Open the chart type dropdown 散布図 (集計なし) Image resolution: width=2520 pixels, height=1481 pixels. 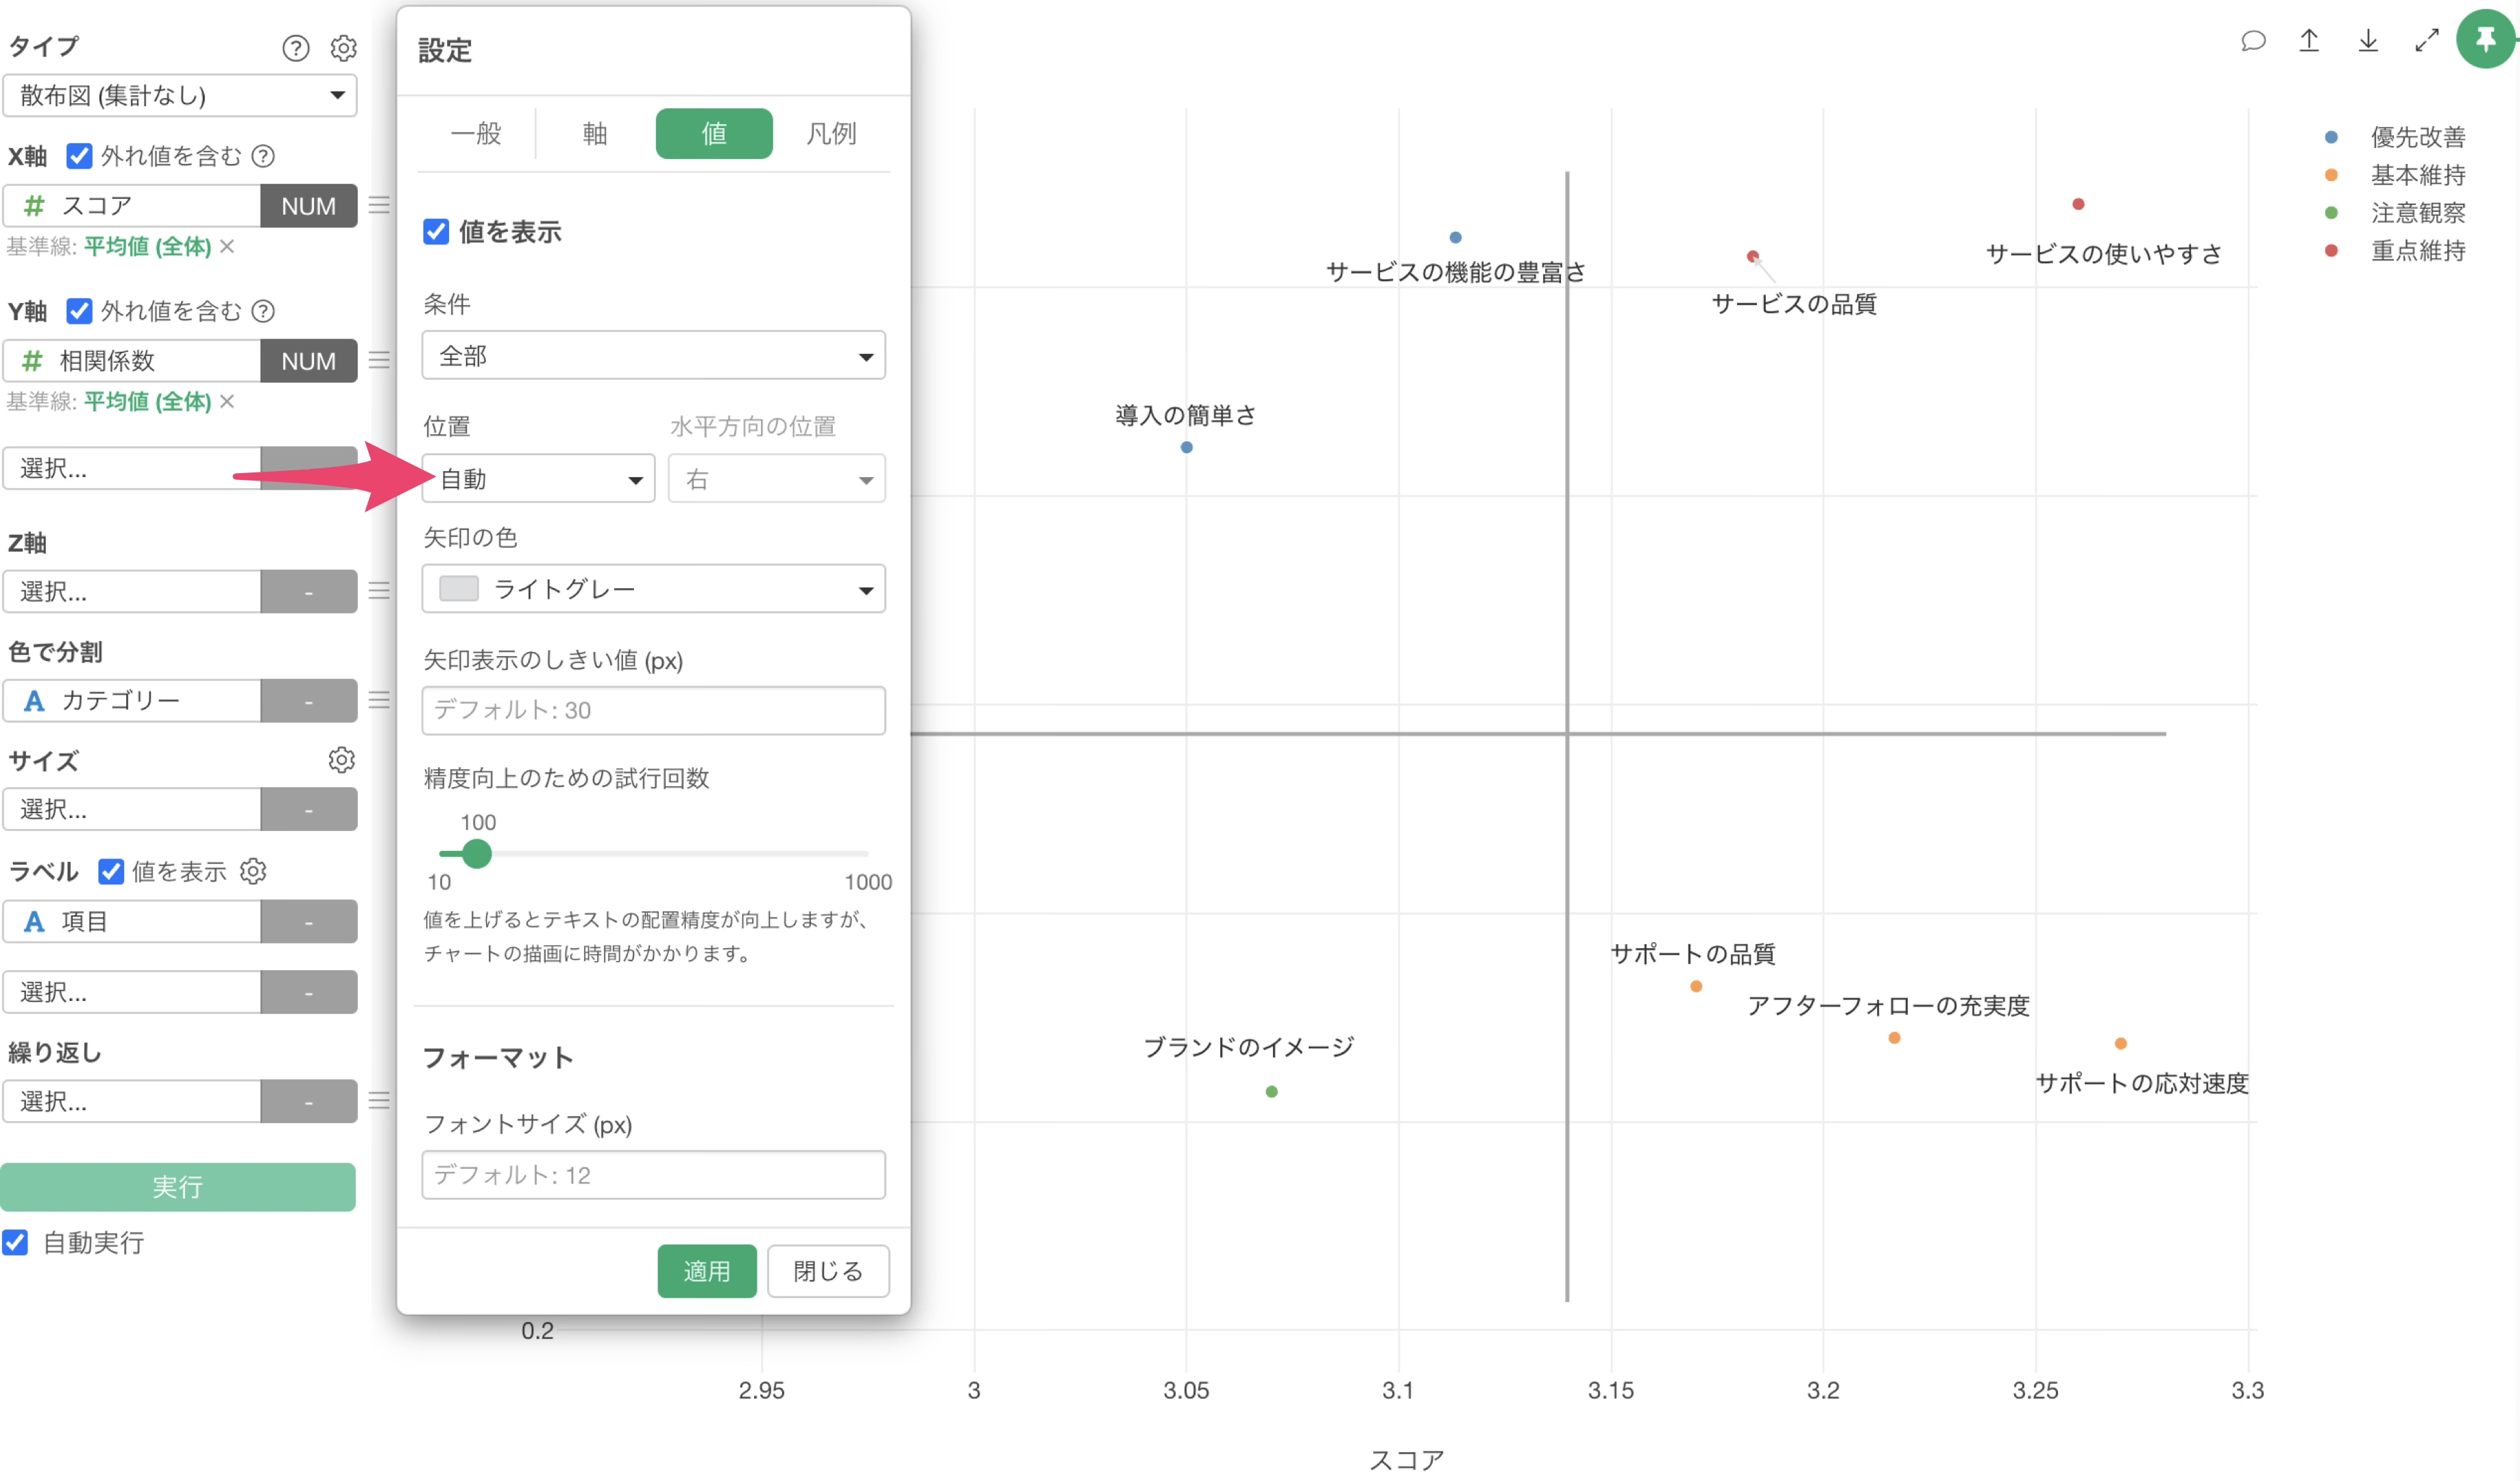tap(180, 96)
